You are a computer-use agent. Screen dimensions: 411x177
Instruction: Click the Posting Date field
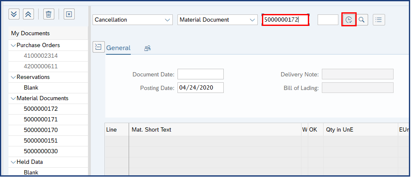[200, 88]
